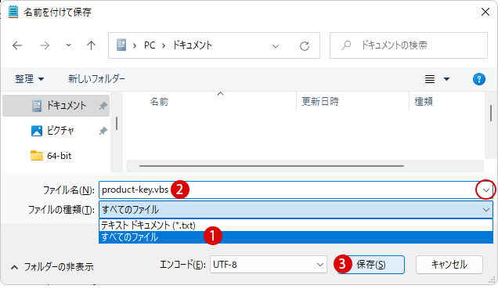
Task: Open recent locations chevron
Action: point(68,45)
